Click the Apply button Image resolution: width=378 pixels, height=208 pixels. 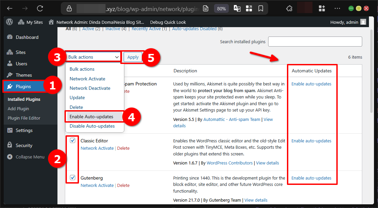click(133, 57)
